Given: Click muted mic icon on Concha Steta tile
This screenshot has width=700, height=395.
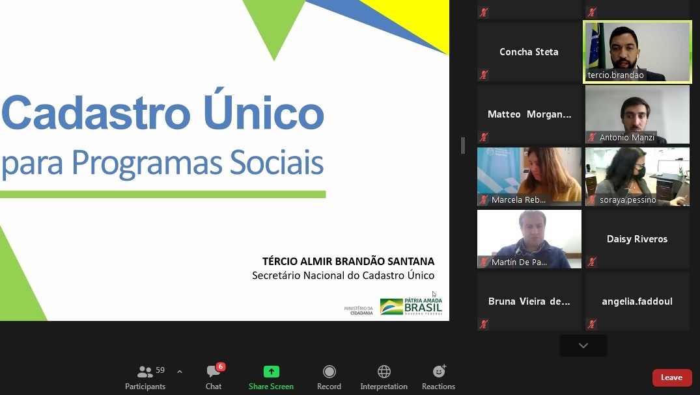Looking at the screenshot, I should click(x=484, y=75).
